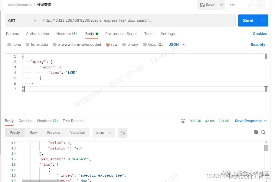The image size is (275, 182).
Task: Switch to the Authorization tab
Action: [x=38, y=34]
